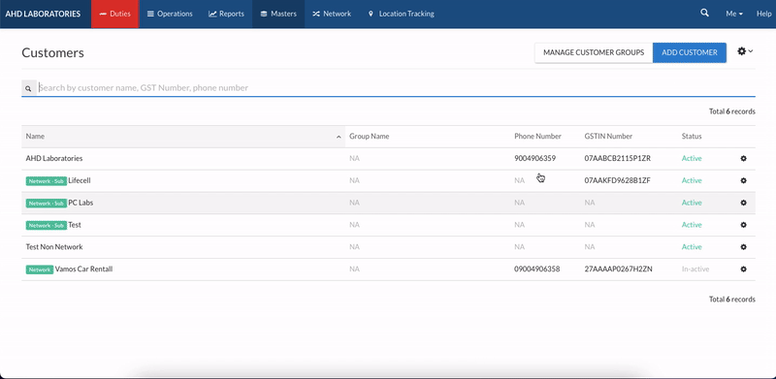Click AHD LABORATORIES brand logo
The image size is (776, 379).
(x=43, y=14)
